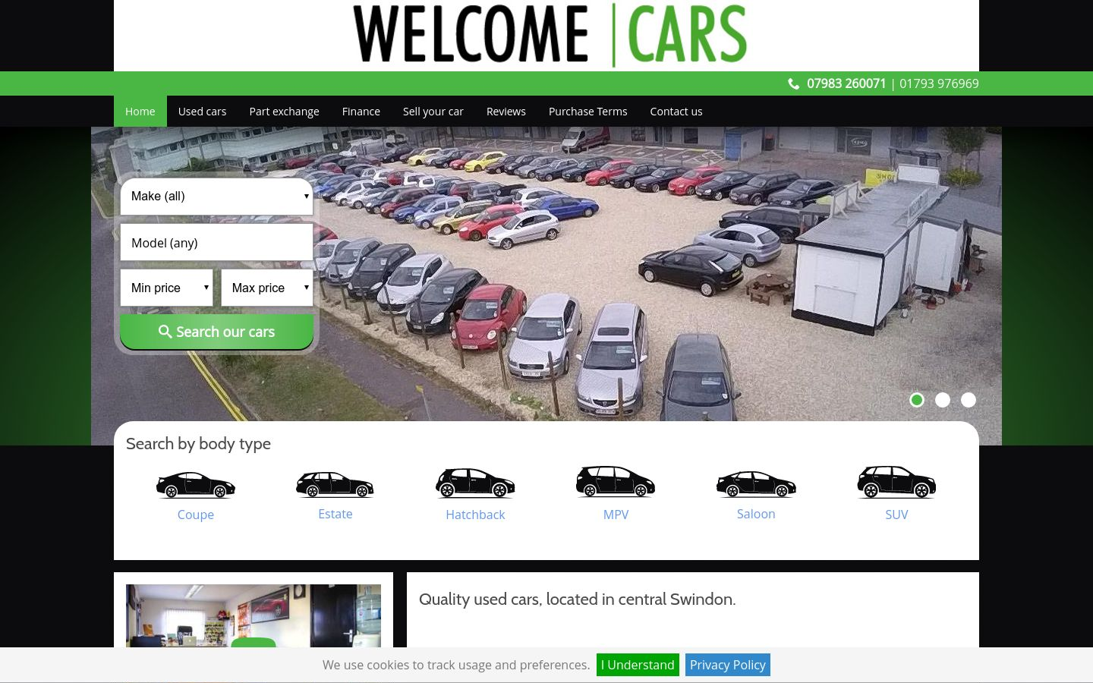Click the Estate text link
Screen dimensions: 1093x683
pos(335,514)
